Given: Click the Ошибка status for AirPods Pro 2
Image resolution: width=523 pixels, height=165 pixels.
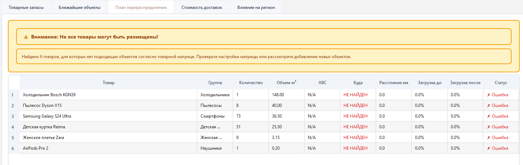Looking at the screenshot, I should [x=497, y=148].
